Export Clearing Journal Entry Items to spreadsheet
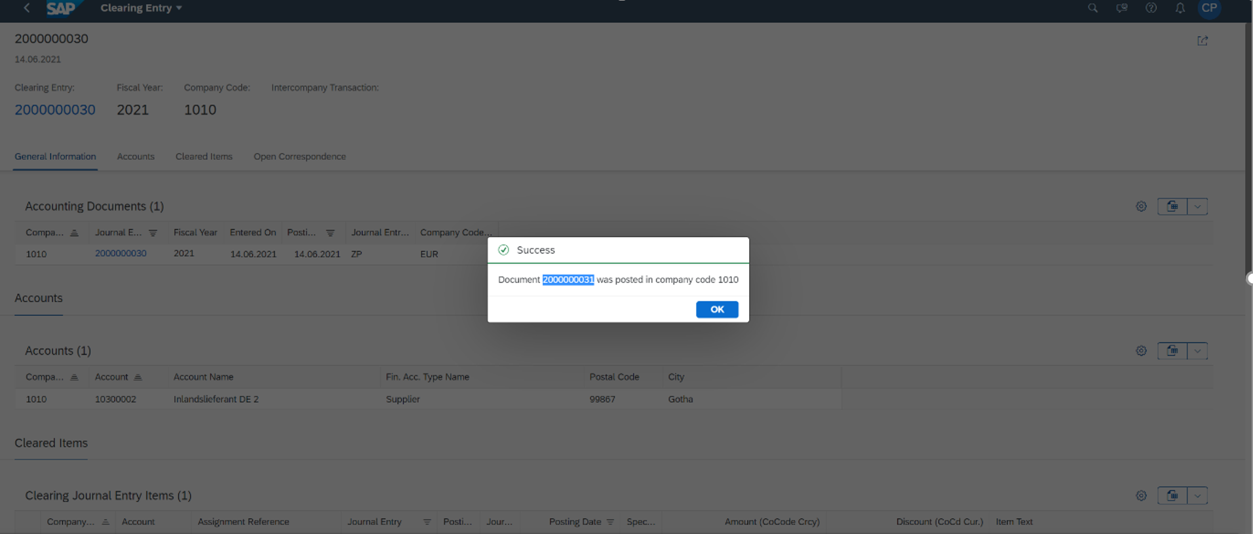This screenshot has width=1253, height=534. point(1172,496)
